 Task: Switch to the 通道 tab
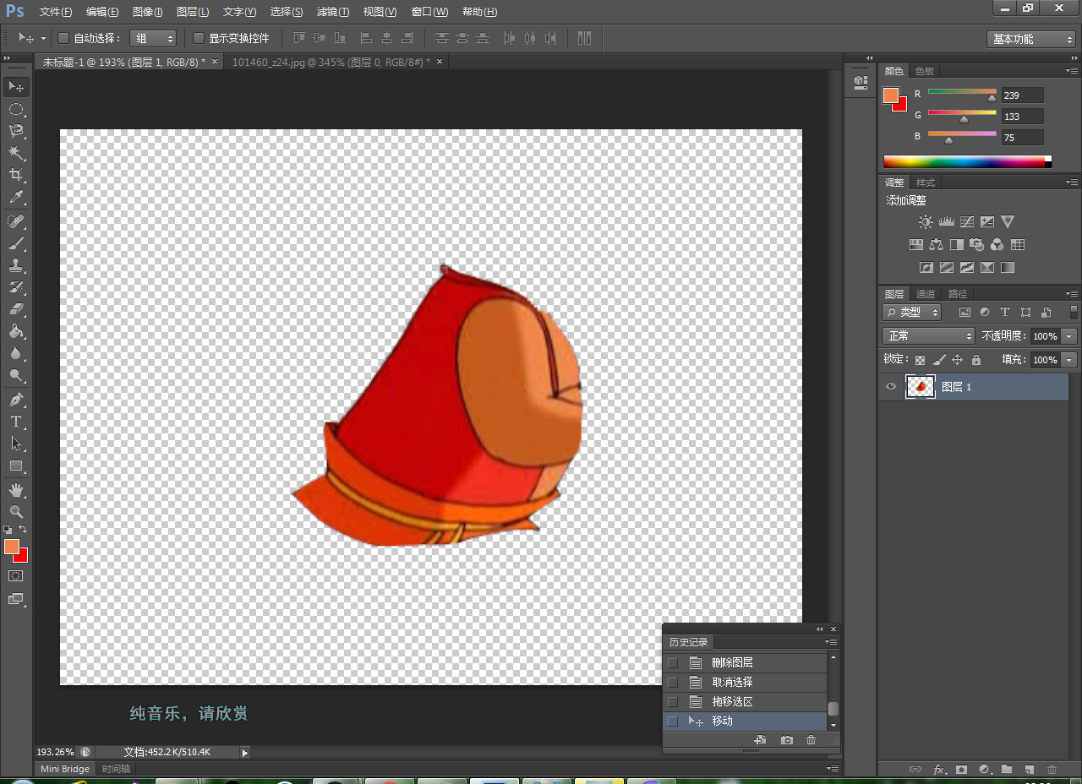click(x=926, y=294)
